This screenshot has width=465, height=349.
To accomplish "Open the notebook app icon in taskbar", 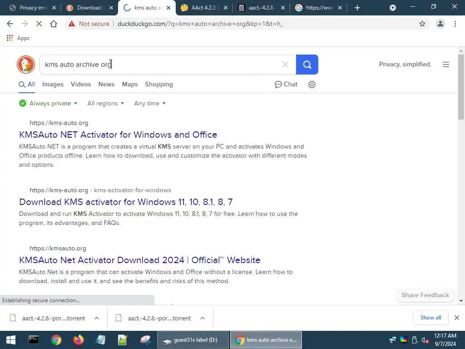I will (100, 340).
